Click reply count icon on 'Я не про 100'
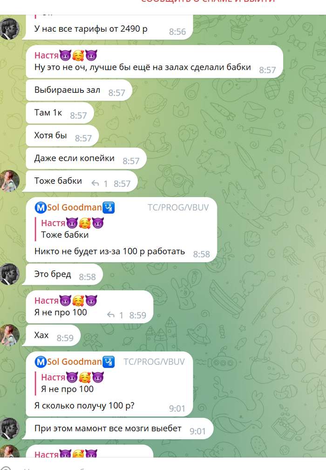Screen dimensions: 326x470 pyautogui.click(x=111, y=315)
